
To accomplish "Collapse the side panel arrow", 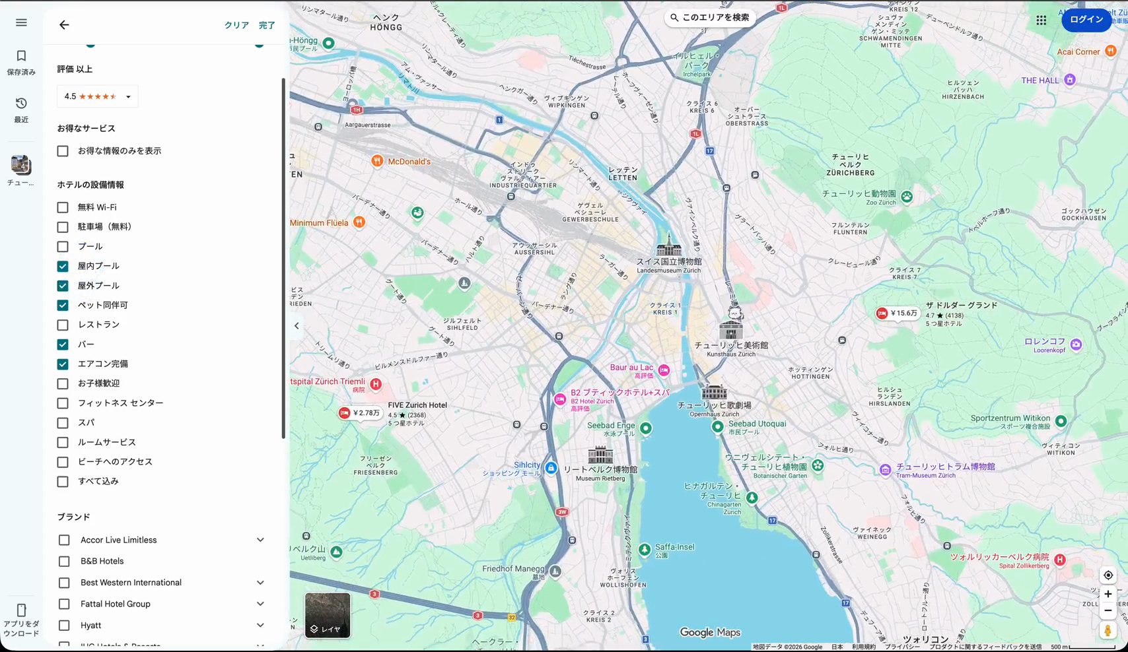I will coord(297,326).
